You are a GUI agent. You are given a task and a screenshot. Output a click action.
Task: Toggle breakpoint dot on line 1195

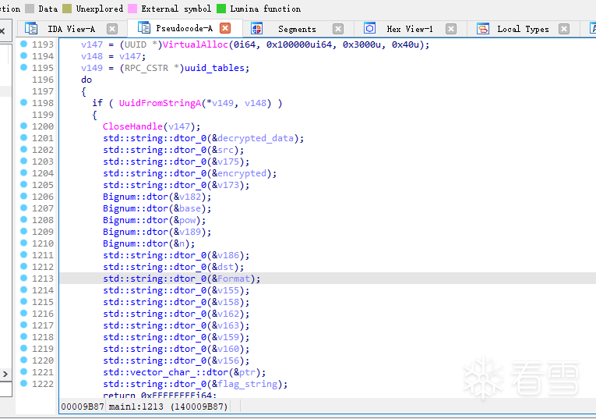[x=23, y=67]
